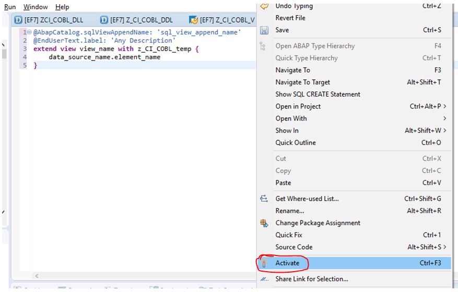Click the Z_CI_COBL_DDL tab's D icon
The image size is (458, 292).
[104, 20]
